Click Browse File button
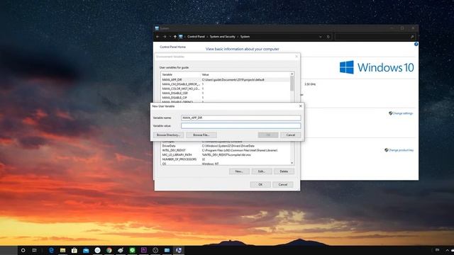 pyautogui.click(x=201, y=135)
